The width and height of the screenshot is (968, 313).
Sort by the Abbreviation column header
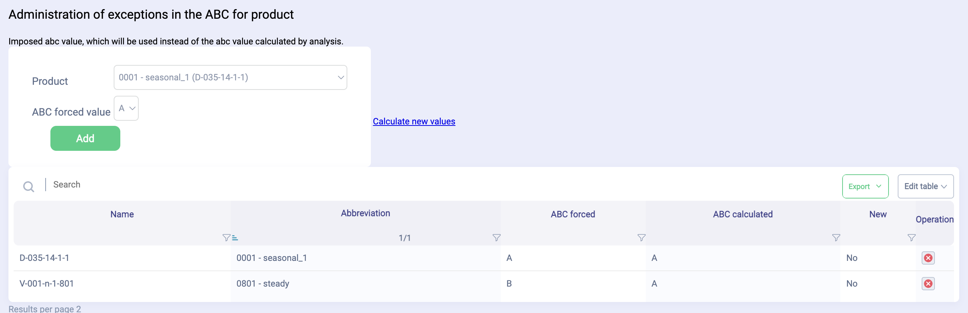click(365, 213)
